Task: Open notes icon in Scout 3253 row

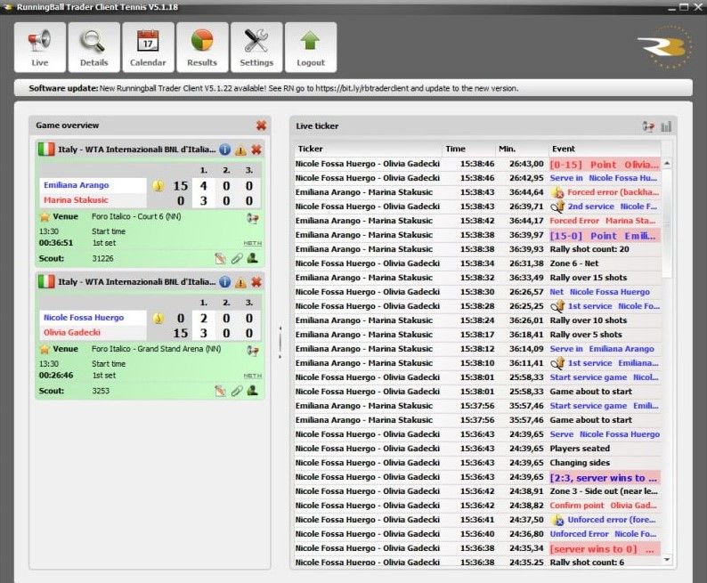Action: (x=220, y=391)
